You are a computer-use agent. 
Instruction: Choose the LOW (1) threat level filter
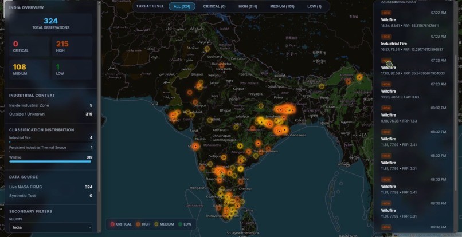[x=314, y=6]
